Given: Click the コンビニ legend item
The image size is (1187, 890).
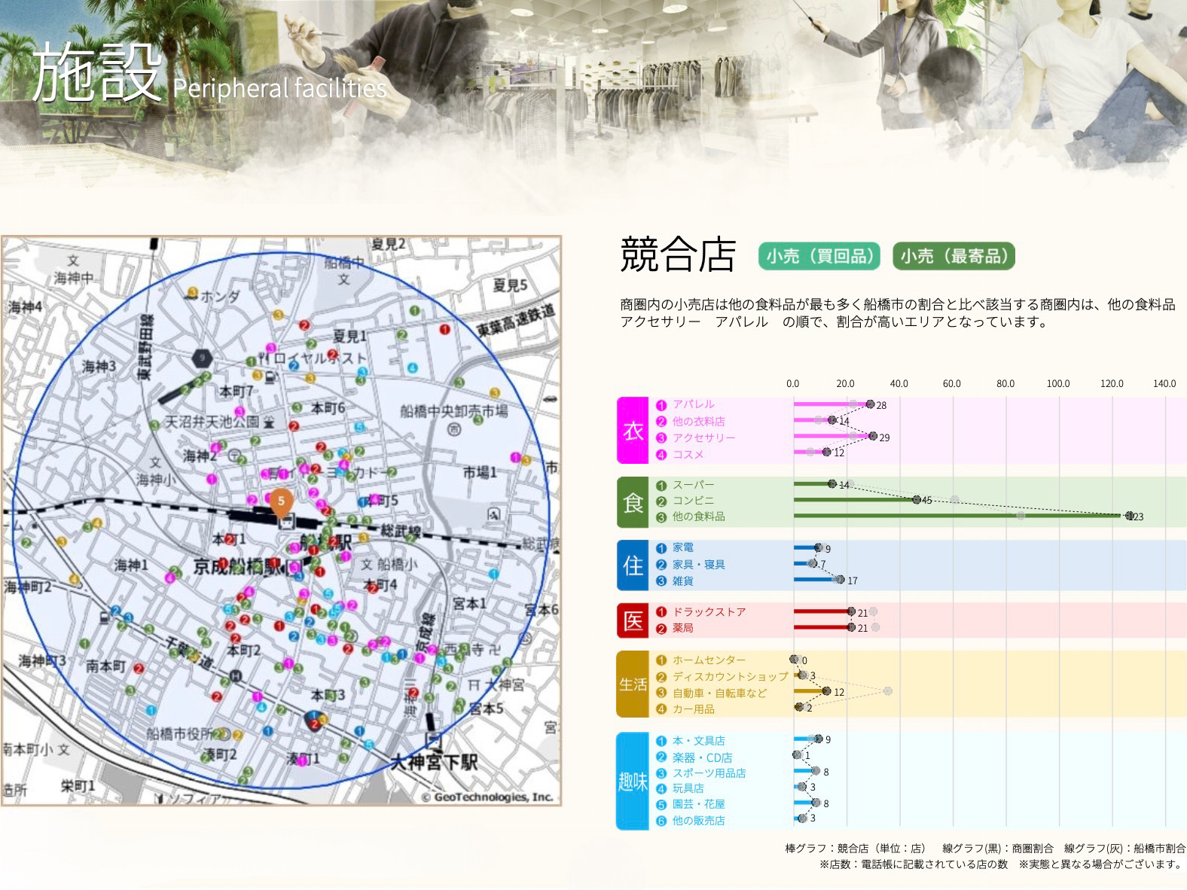Looking at the screenshot, I should point(693,501).
